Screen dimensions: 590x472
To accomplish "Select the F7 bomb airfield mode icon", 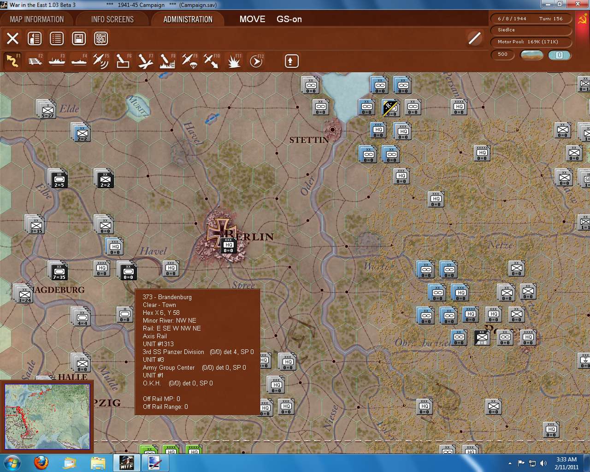I will 145,61.
